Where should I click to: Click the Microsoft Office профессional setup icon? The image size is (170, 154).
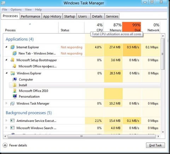(14, 66)
